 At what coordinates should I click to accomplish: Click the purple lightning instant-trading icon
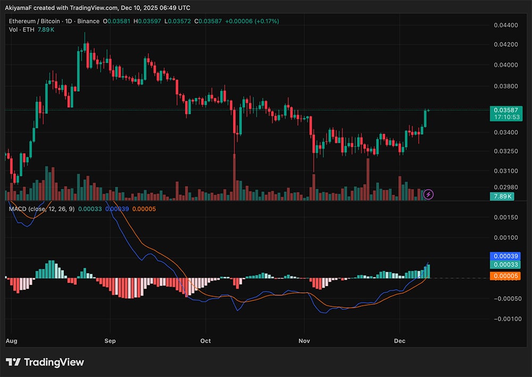click(x=429, y=194)
